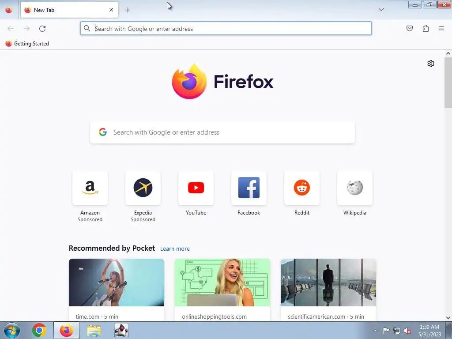
Task: Click the scientificamerican.com · 5 min caption
Action: (326, 316)
